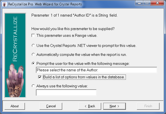Select Always use the following value option
The height and width of the screenshot is (114, 166).
(33, 86)
